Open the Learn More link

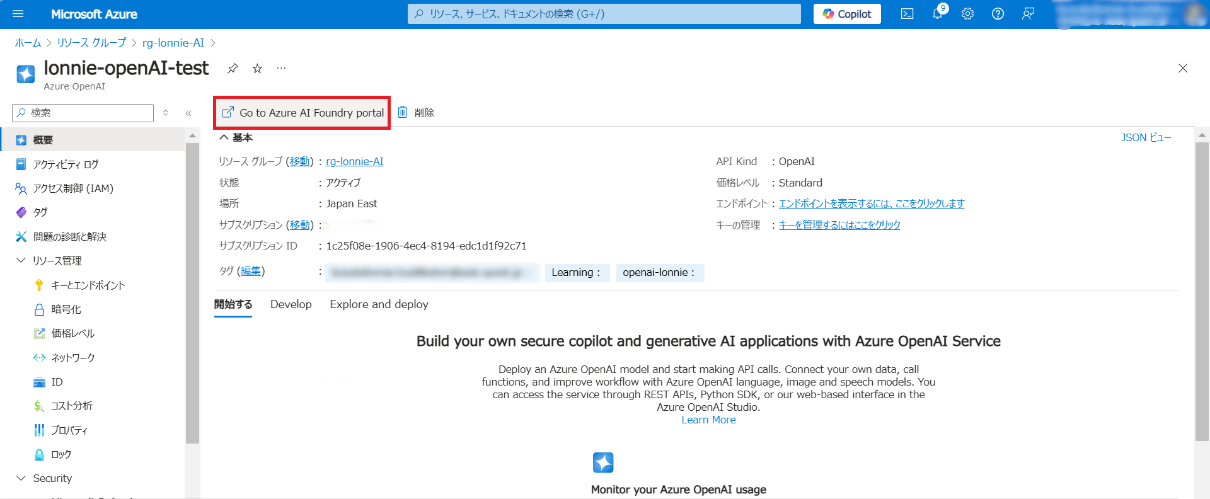click(x=708, y=420)
